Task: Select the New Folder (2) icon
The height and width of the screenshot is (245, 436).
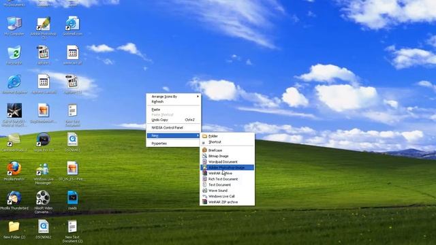Action: coord(14,227)
